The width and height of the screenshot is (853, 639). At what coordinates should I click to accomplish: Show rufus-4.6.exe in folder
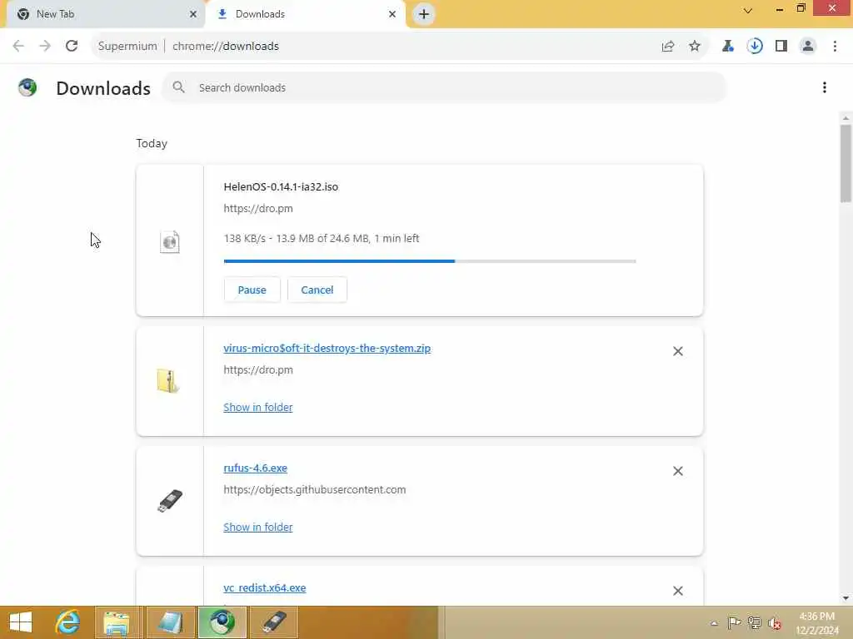(x=258, y=527)
